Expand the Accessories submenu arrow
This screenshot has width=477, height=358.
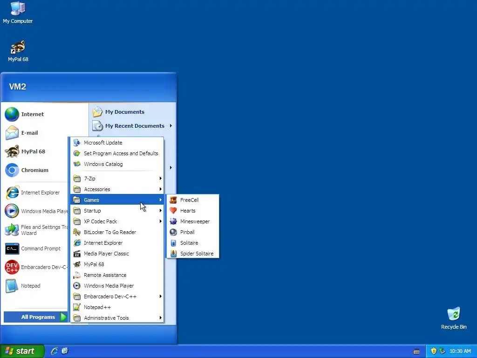[x=160, y=189]
